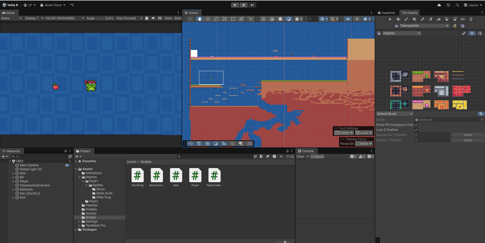Open the TilemapSolid active target dropdown

pyautogui.click(x=424, y=26)
